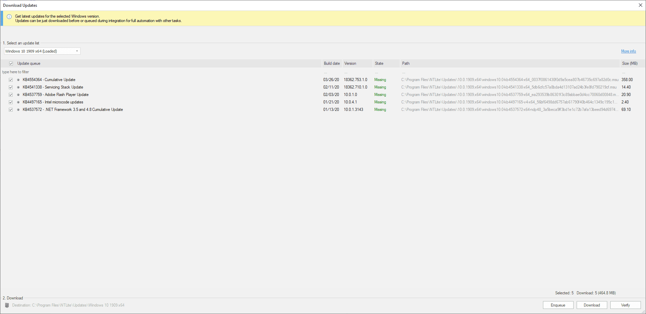Uncheck KB4537759 Adobe Flash Player Update
This screenshot has width=646, height=314.
tap(11, 95)
